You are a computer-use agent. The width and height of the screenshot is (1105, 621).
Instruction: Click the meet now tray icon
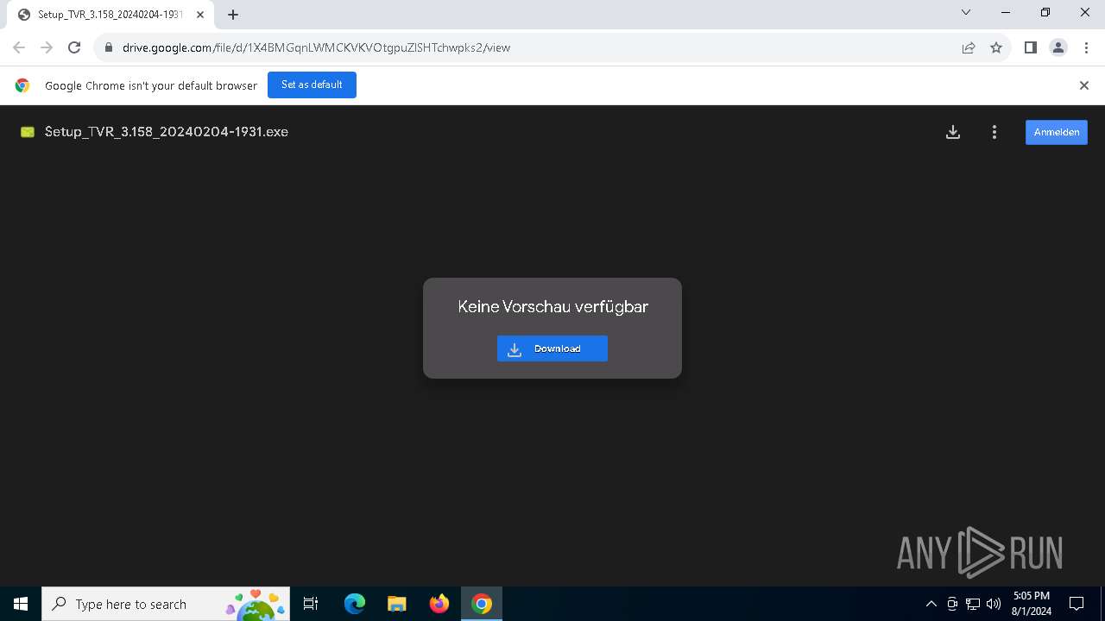pos(952,604)
